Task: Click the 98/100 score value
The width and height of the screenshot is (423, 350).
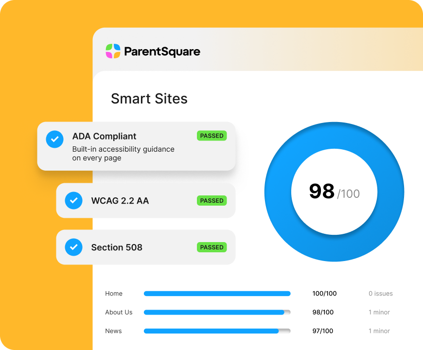Action: coord(323,312)
